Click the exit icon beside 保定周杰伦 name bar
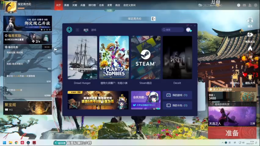The image size is (260, 146). click(153, 19)
